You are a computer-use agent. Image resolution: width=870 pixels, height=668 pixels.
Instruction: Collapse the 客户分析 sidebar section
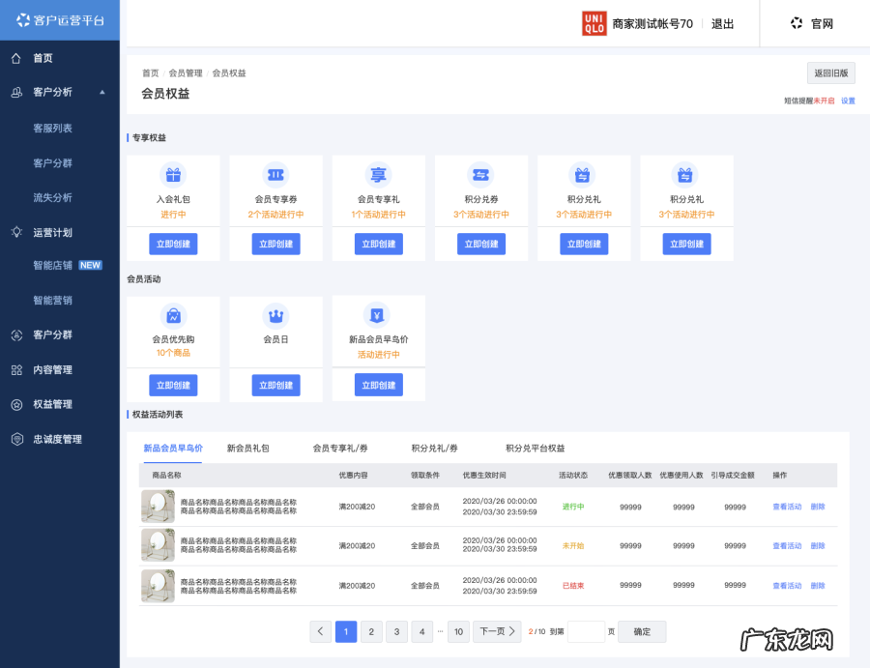tap(101, 92)
